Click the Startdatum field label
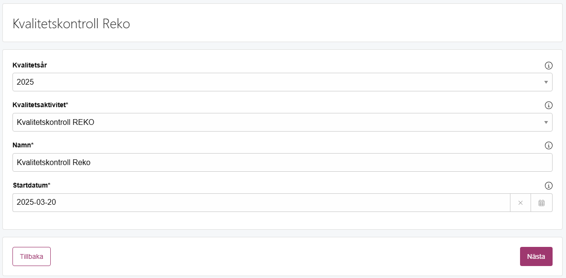The width and height of the screenshot is (566, 278). (32, 185)
